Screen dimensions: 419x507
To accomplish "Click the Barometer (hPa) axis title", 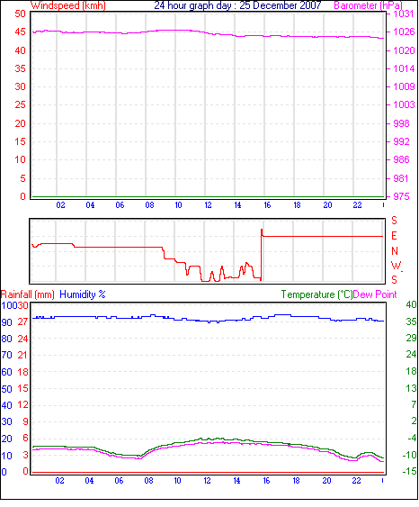I will [368, 5].
